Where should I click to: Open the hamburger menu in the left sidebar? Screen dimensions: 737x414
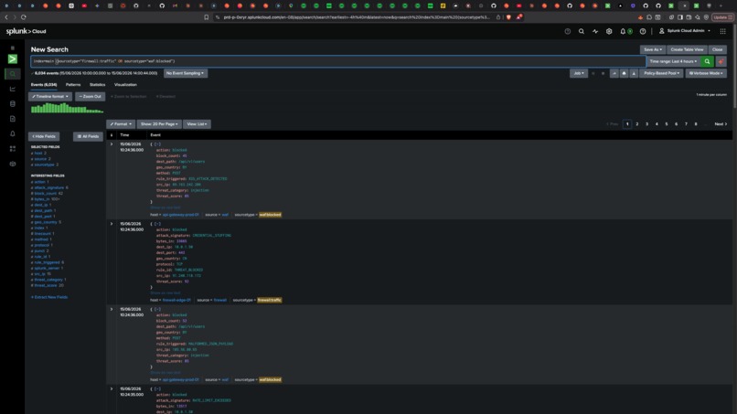pyautogui.click(x=13, y=48)
